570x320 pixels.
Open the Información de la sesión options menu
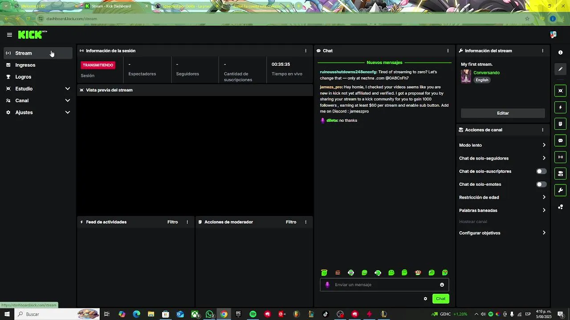click(x=305, y=51)
